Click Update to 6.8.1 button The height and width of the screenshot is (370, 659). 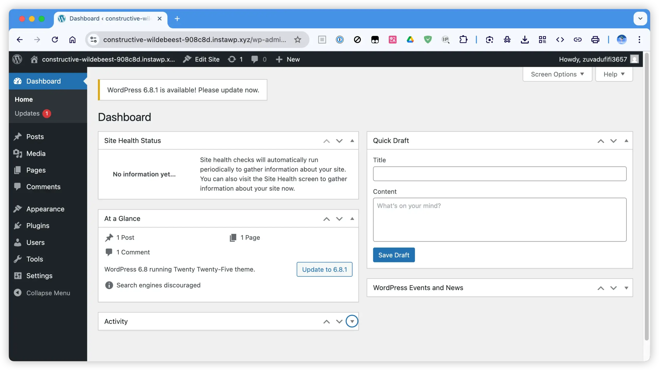pos(324,269)
